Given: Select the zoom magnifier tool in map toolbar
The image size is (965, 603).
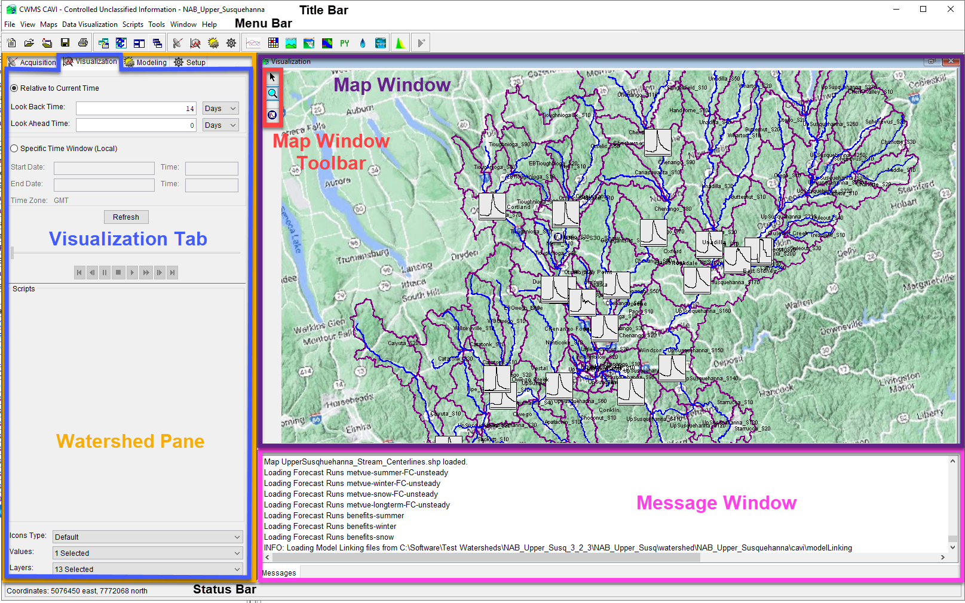Looking at the screenshot, I should tap(272, 94).
